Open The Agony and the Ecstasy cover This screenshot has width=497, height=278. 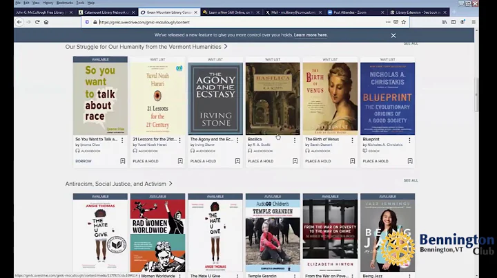(x=215, y=98)
